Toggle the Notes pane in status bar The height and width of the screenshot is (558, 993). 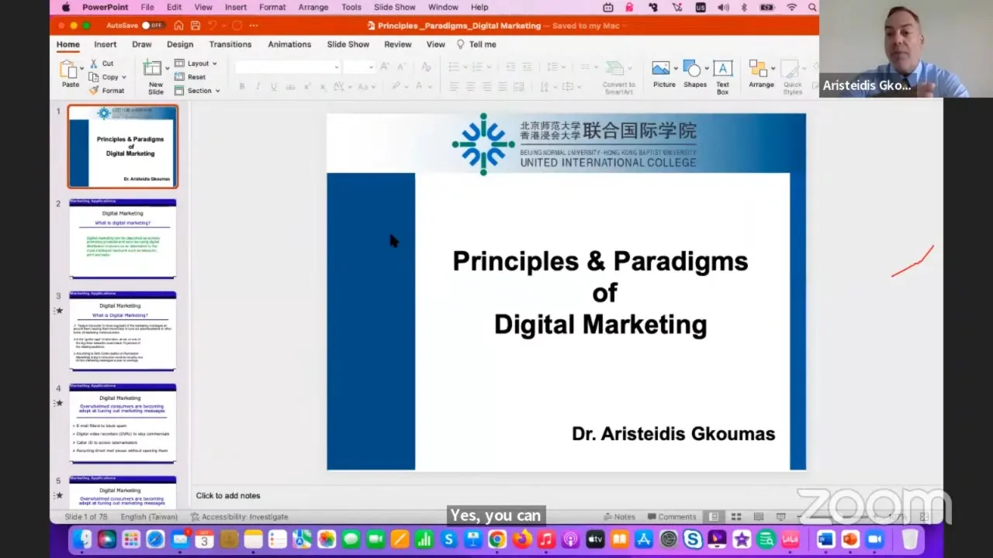(619, 517)
